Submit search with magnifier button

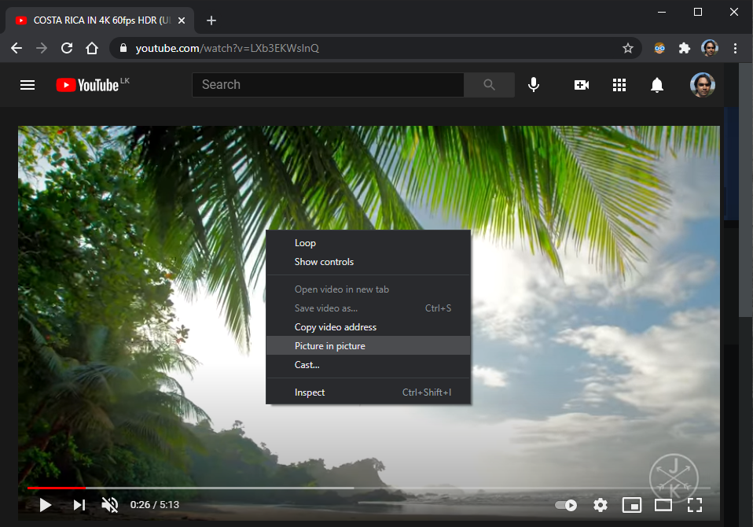[490, 85]
